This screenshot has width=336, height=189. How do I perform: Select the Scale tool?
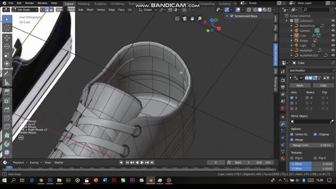pos(7,55)
